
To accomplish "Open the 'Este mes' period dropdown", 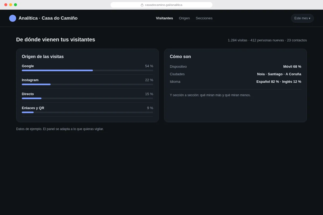I will tap(302, 18).
